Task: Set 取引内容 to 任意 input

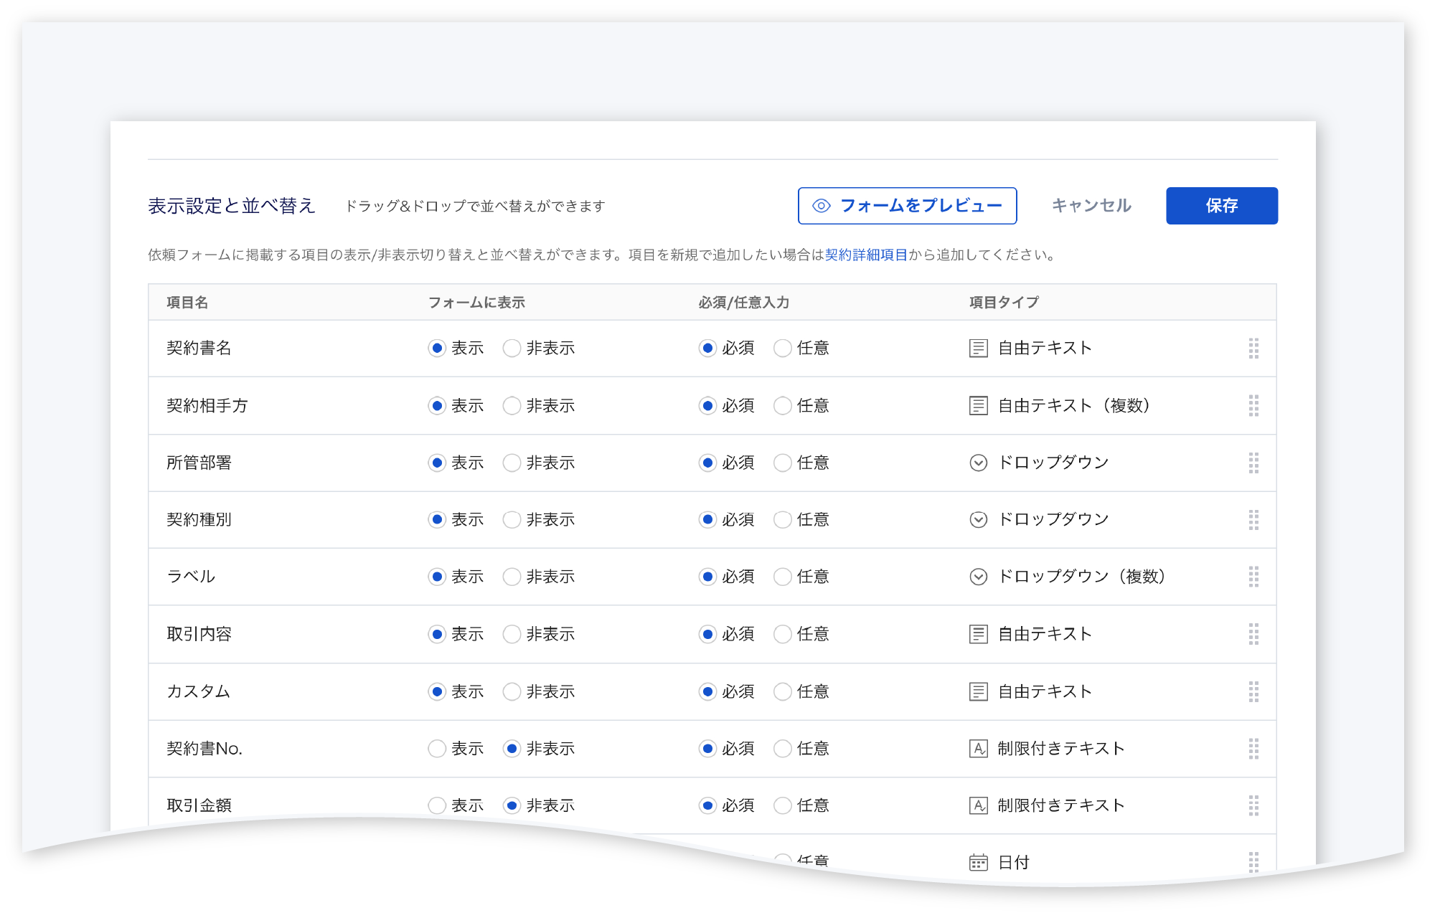Action: coord(783,634)
